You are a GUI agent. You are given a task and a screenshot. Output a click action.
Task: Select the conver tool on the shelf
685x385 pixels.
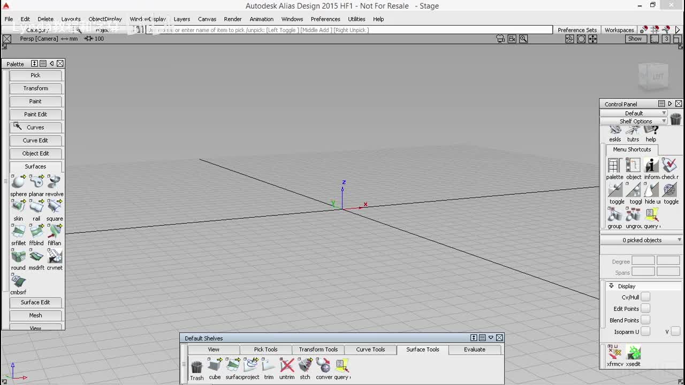pos(323,365)
